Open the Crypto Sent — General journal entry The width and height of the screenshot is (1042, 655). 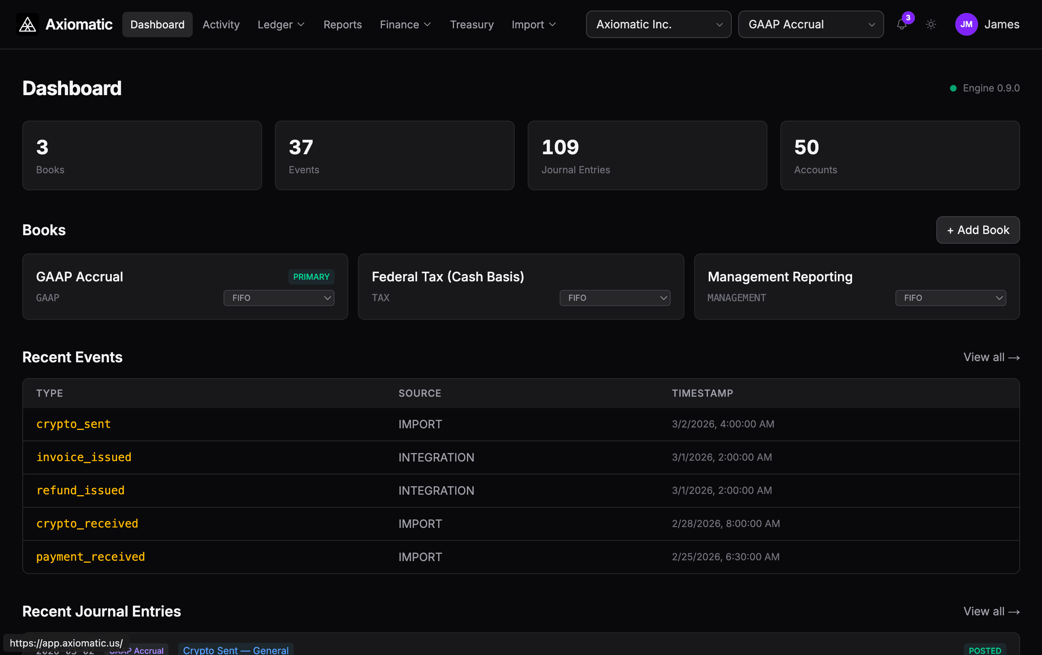click(235, 650)
